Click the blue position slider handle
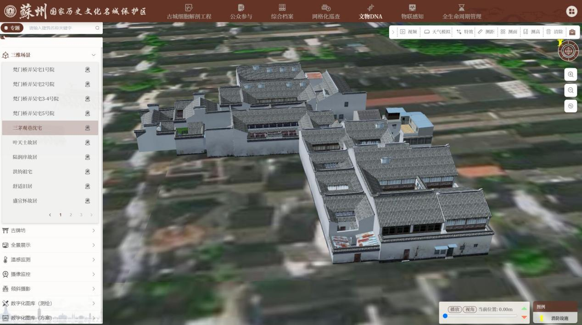This screenshot has width=582, height=325. pos(445,316)
